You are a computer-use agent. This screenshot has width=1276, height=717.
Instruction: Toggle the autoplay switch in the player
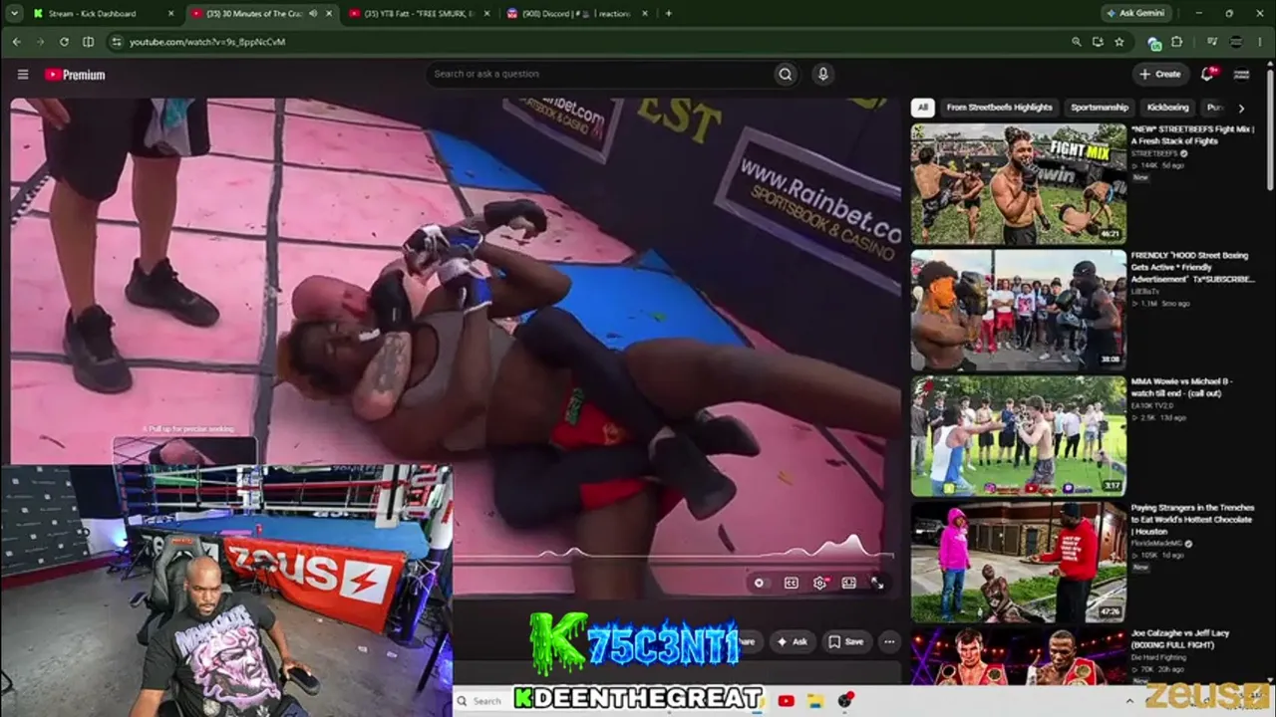760,584
